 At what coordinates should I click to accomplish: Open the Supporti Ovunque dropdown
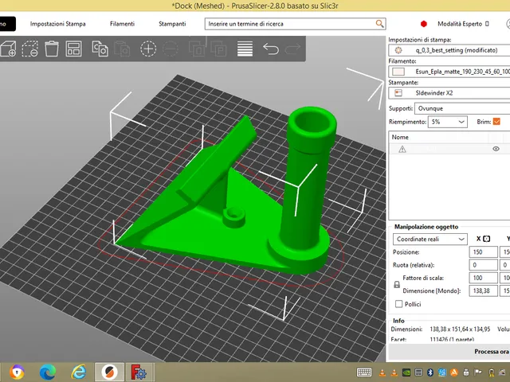tap(462, 108)
